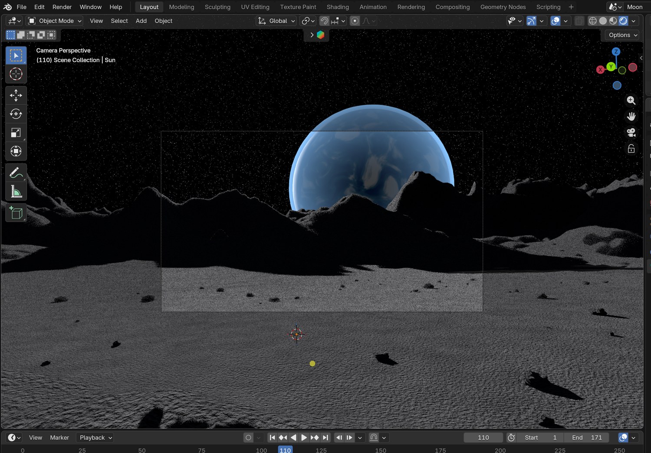The image size is (651, 453).
Task: Activate the Scale tool
Action: tap(16, 133)
